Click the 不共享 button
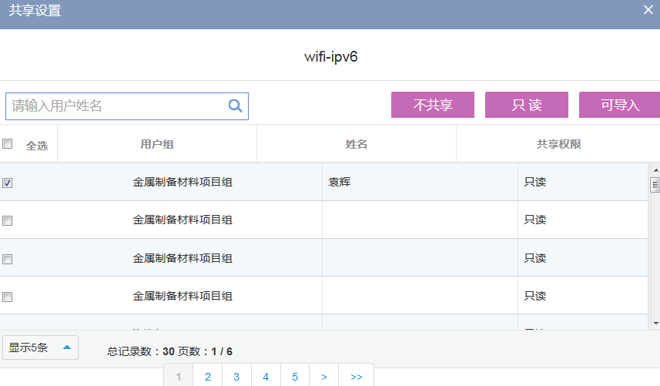This screenshot has height=386, width=660. 432,105
